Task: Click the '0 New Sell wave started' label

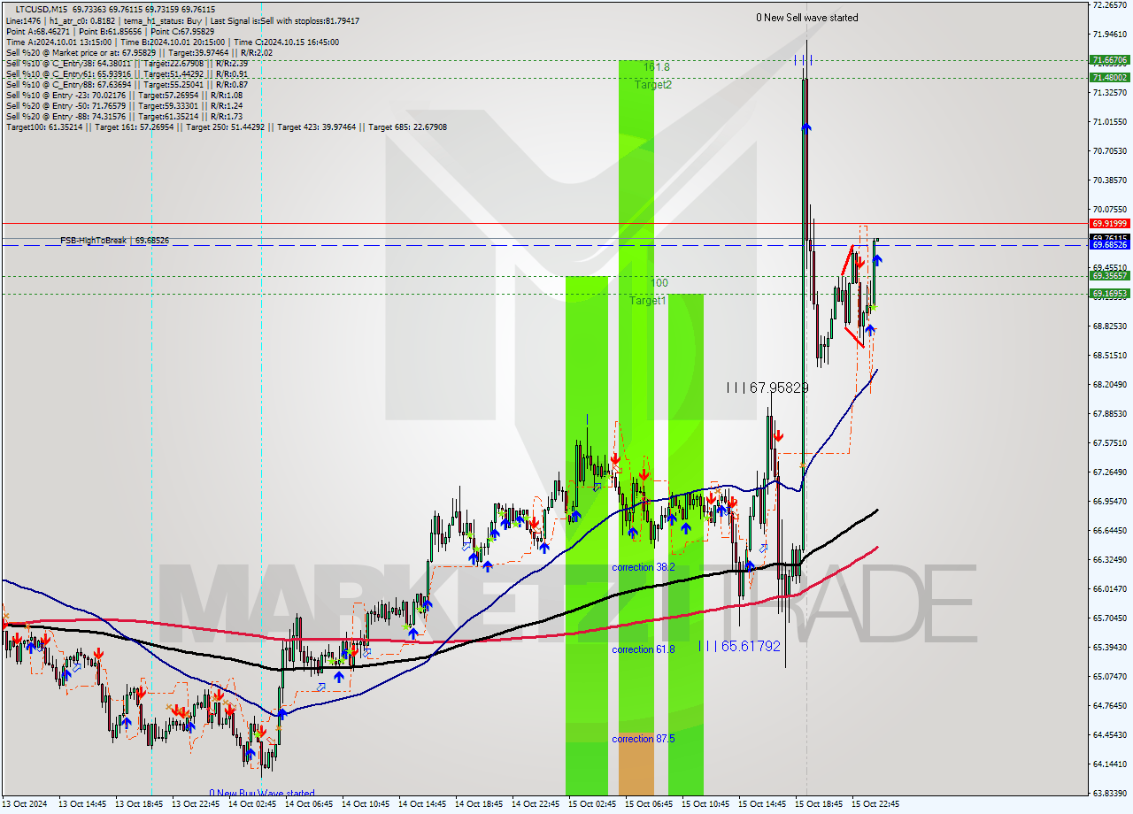Action: (x=806, y=18)
